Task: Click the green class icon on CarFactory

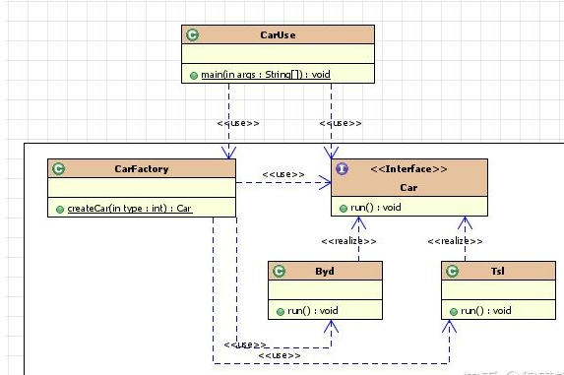Action: pos(59,168)
